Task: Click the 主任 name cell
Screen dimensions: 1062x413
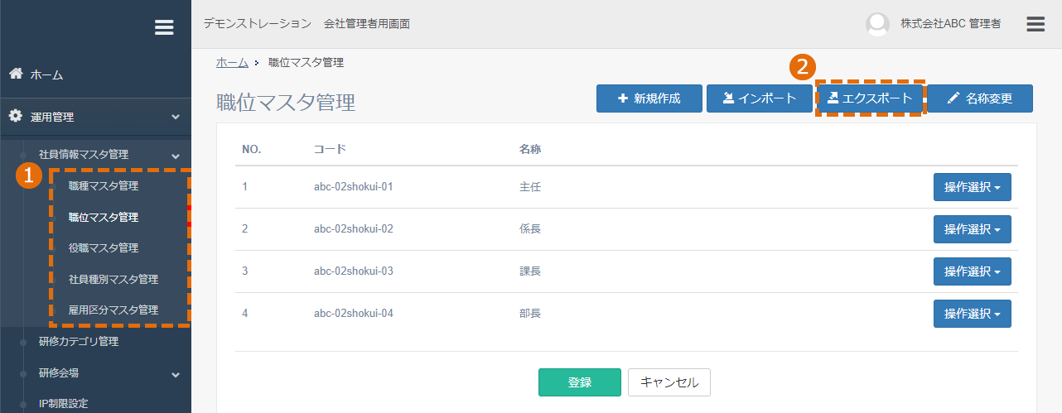Action: pos(530,187)
